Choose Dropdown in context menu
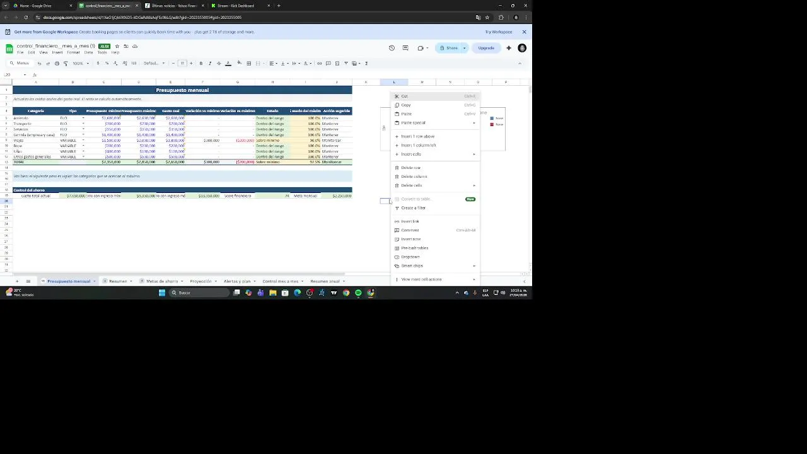The width and height of the screenshot is (807, 454). coord(435,257)
